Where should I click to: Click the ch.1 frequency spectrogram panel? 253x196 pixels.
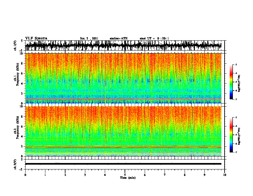coord(123,78)
